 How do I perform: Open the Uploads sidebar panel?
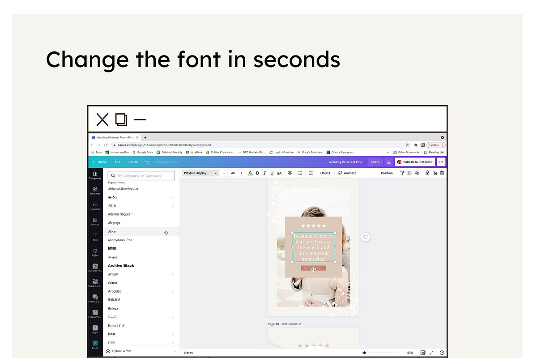point(95,206)
